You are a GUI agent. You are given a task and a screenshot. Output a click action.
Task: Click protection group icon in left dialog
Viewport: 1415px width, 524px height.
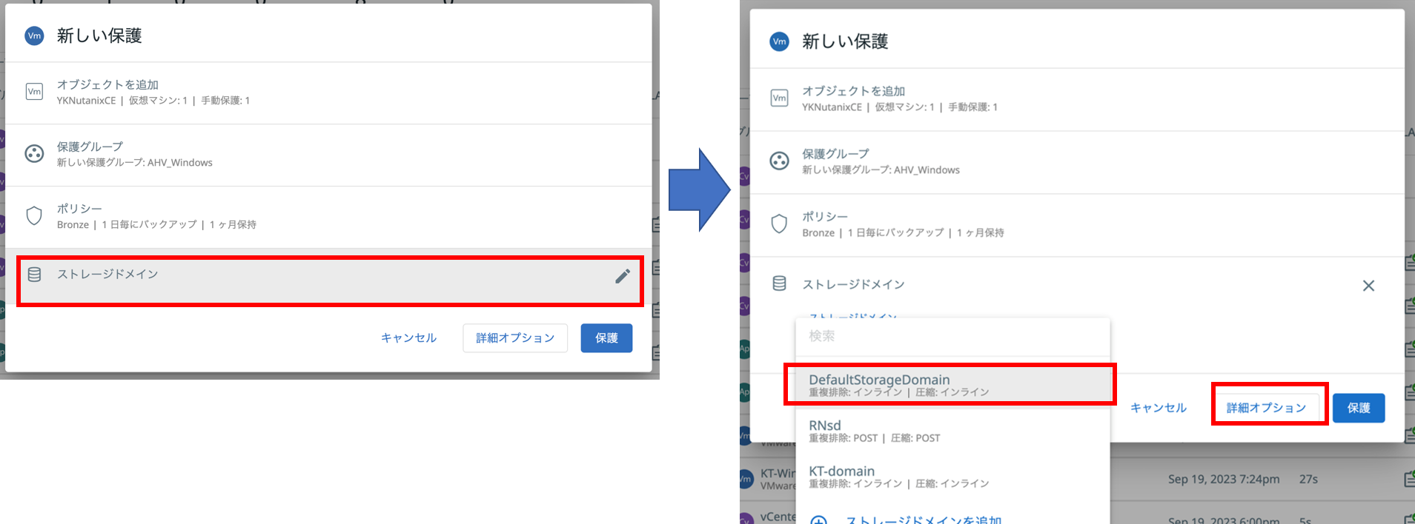(x=34, y=154)
